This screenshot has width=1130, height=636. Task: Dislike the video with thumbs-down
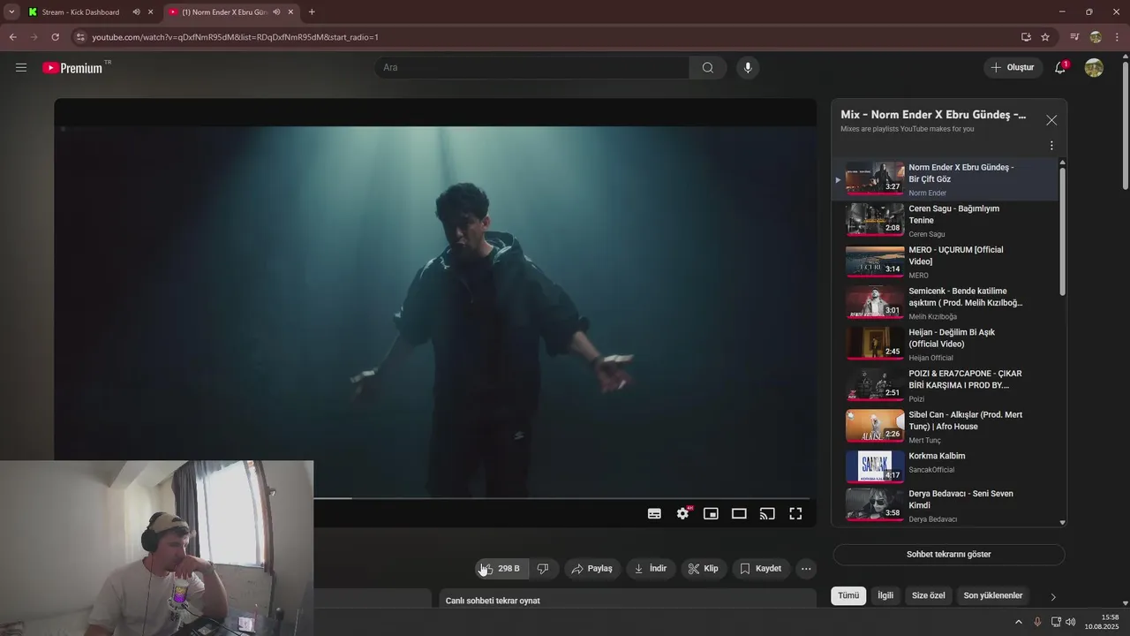pyautogui.click(x=543, y=569)
